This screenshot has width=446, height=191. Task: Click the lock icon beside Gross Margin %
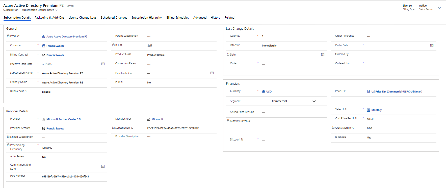point(333,127)
